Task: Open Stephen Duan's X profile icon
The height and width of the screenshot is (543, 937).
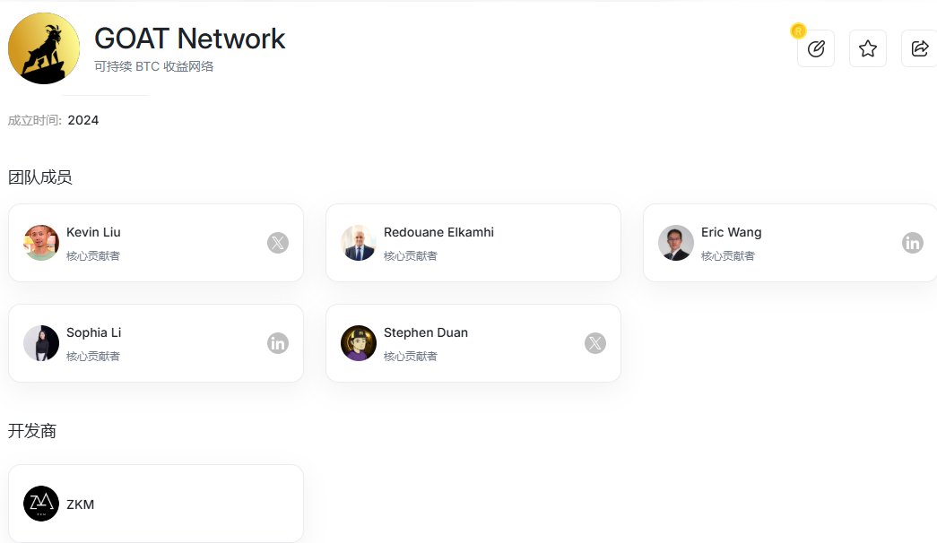Action: (595, 343)
